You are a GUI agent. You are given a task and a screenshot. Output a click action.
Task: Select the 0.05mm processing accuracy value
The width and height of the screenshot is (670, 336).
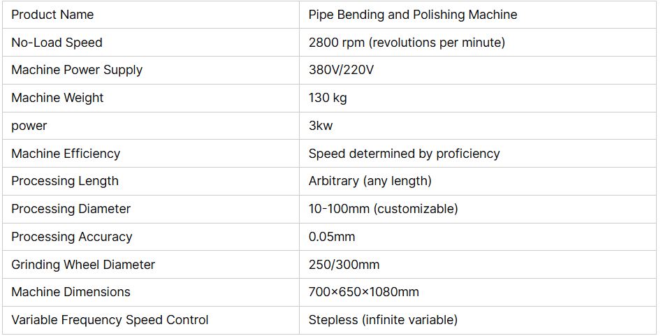pos(332,237)
